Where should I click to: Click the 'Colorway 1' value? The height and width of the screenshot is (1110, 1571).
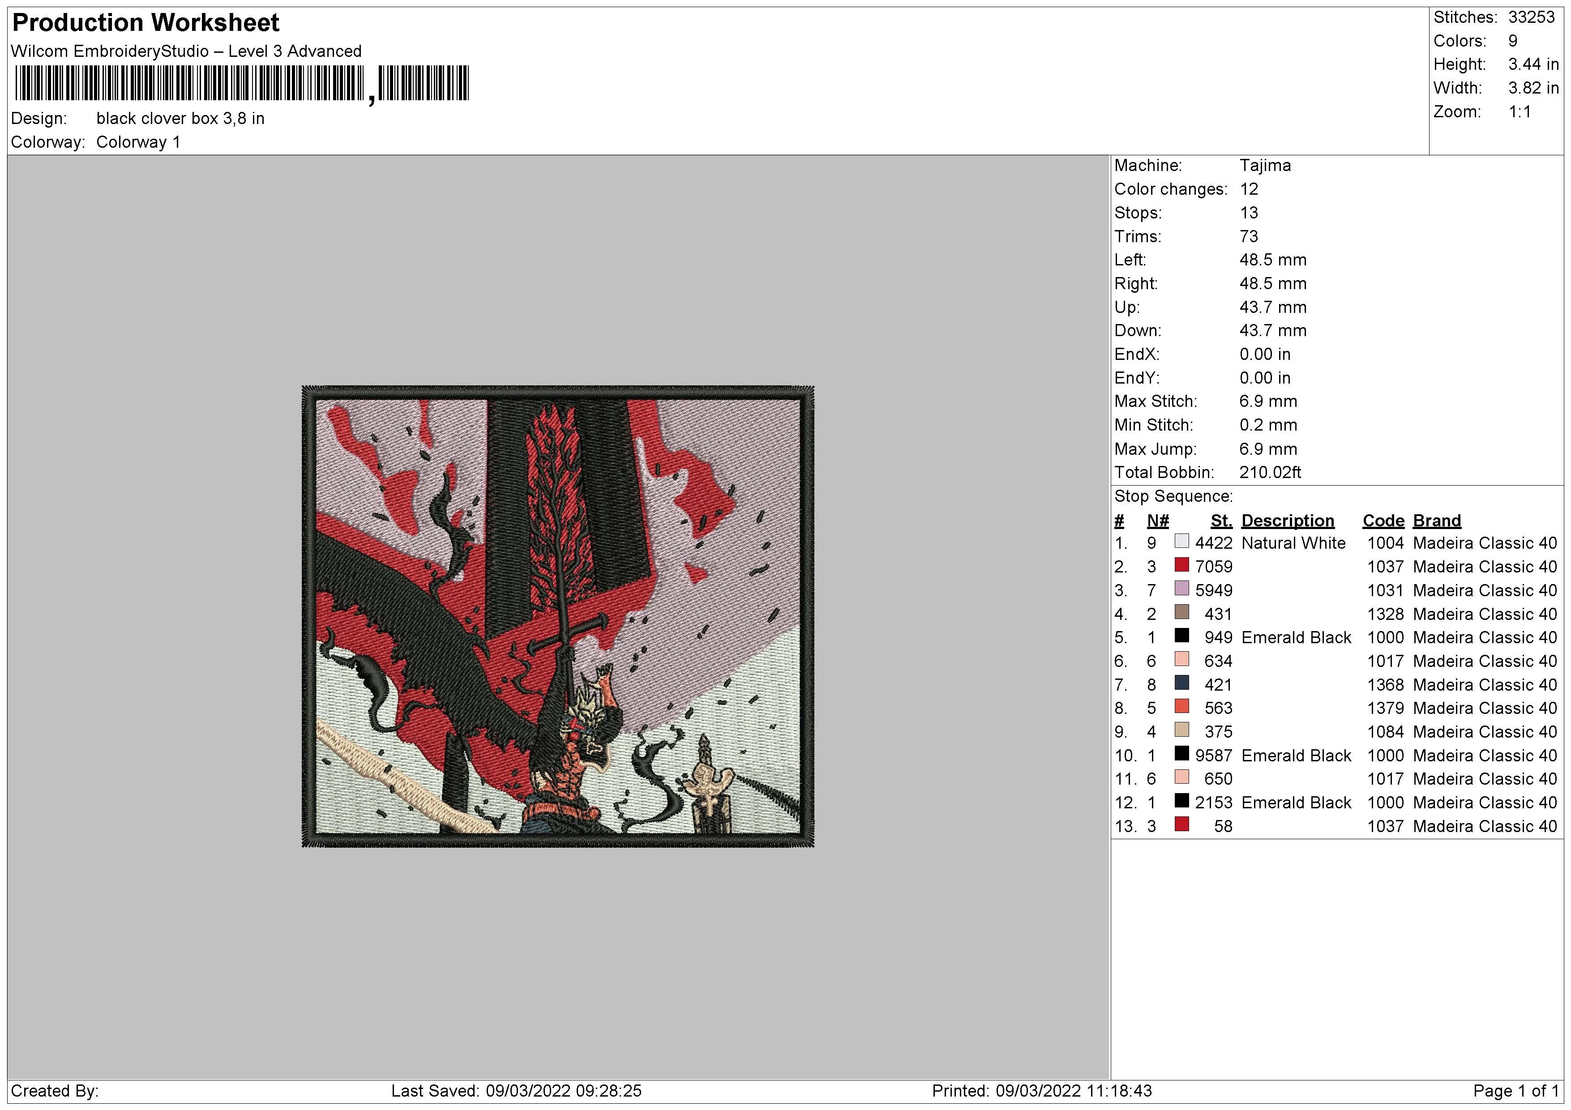click(x=138, y=142)
